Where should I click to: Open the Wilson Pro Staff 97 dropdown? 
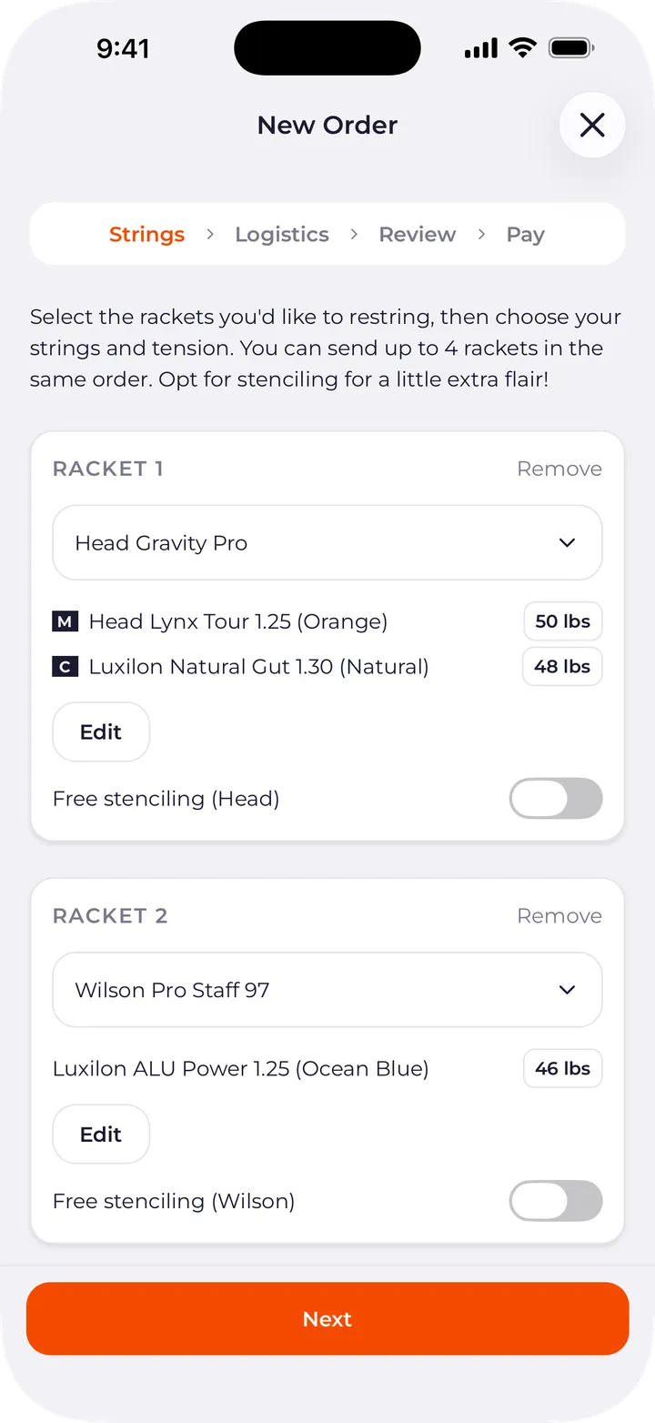point(327,990)
